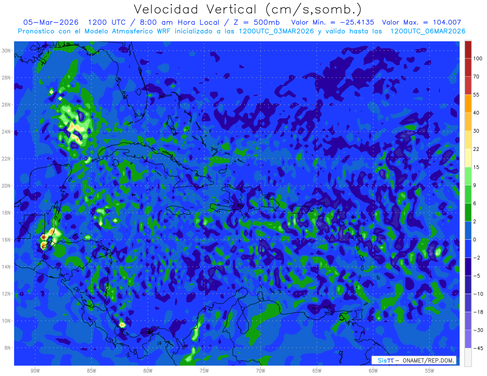The height and width of the screenshot is (376, 487).
Task: Pick the purple-blue swatch between -18 and -10
Action: point(468,303)
